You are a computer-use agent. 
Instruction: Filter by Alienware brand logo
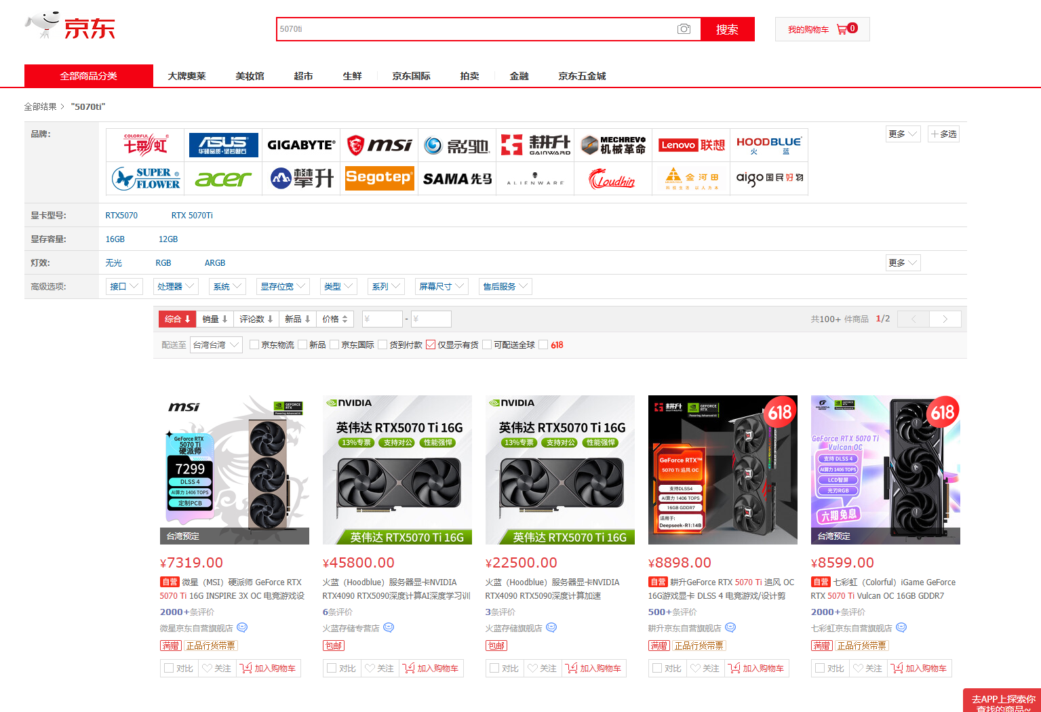tap(535, 178)
